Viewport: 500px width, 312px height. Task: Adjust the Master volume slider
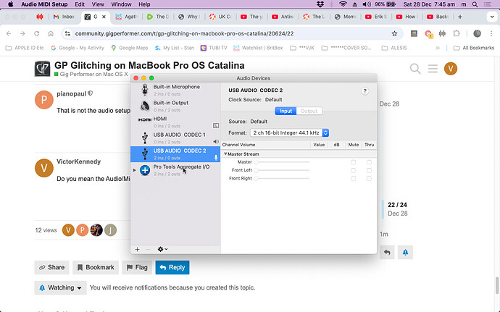282,162
